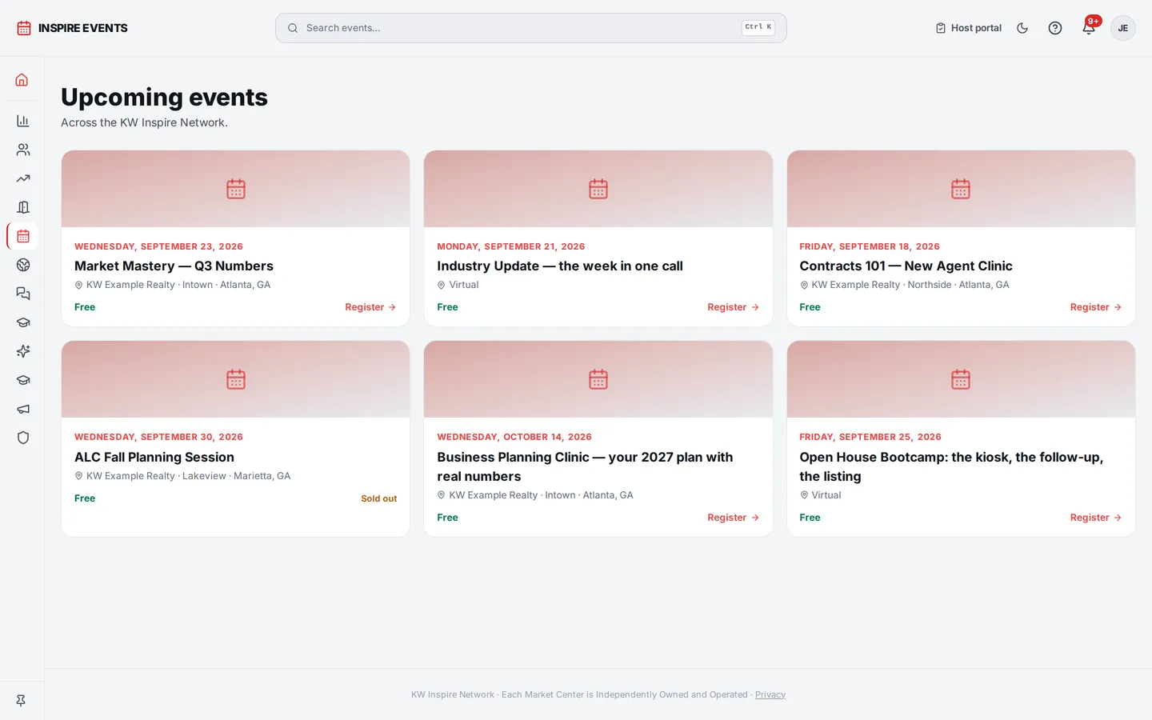This screenshot has height=720, width=1152.
Task: Click the Open House Bootcamp banner image
Action: tap(961, 379)
